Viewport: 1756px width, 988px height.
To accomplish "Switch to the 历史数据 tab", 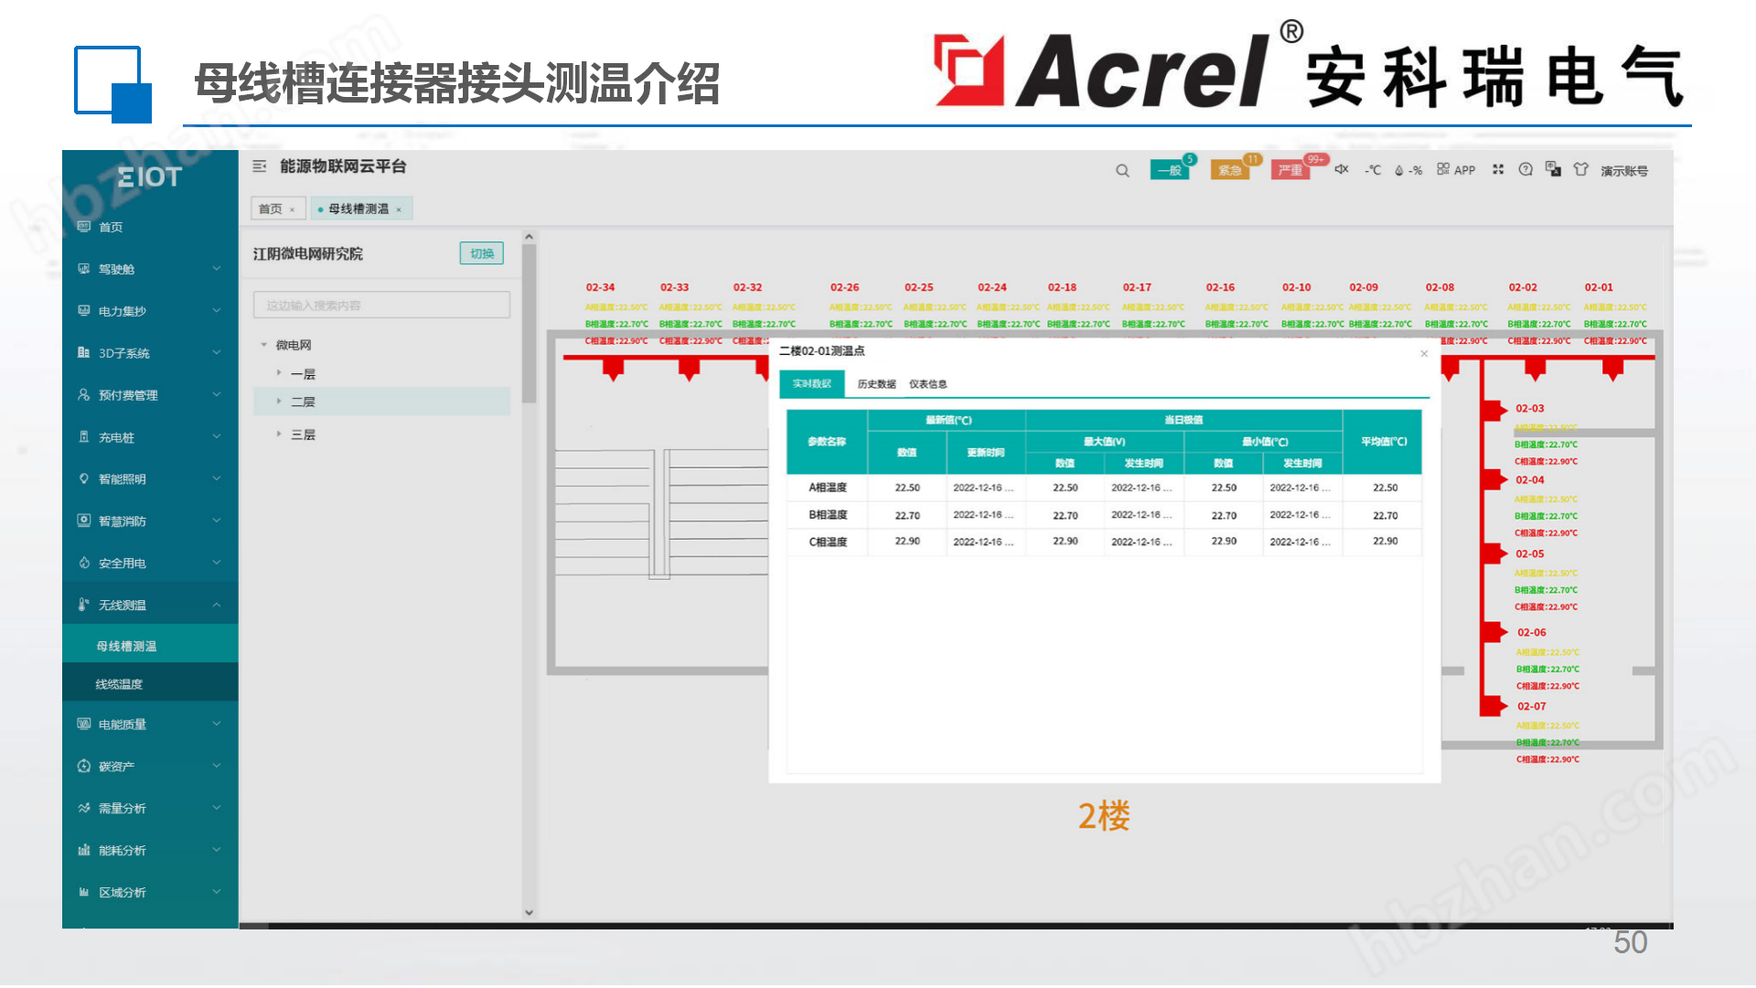I will tap(876, 384).
